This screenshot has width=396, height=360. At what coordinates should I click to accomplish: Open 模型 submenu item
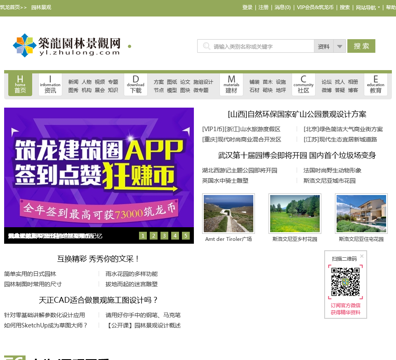pyautogui.click(x=172, y=90)
